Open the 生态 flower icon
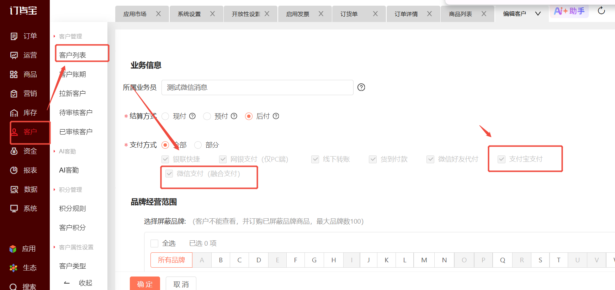615x290 pixels. 13,268
